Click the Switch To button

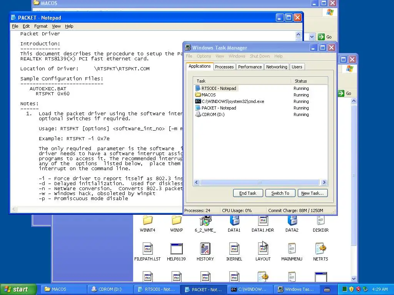pyautogui.click(x=280, y=193)
